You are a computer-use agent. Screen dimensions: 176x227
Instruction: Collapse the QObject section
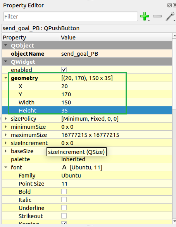click(x=6, y=45)
